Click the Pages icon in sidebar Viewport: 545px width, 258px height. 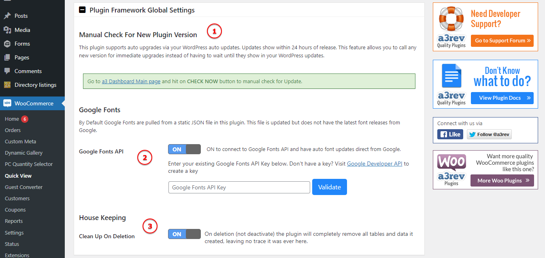coord(7,57)
